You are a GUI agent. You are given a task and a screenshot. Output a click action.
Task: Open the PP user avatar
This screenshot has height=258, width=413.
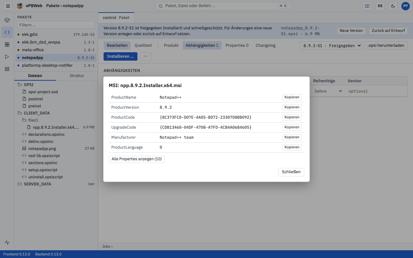(405, 6)
